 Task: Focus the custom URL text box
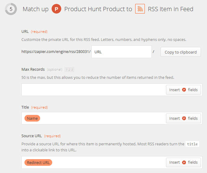[122, 52]
